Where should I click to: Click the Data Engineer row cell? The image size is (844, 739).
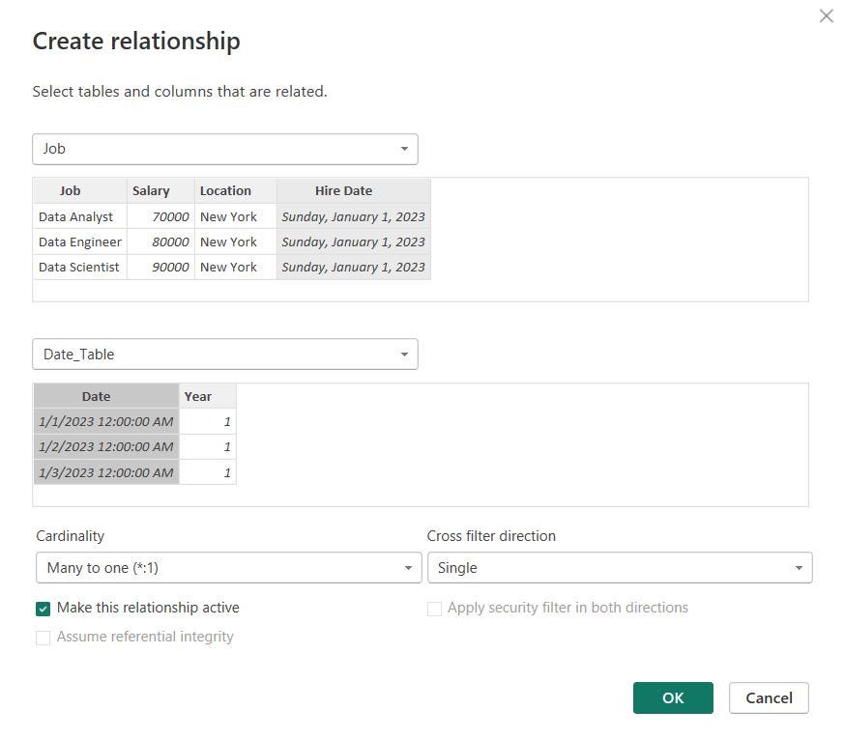click(79, 242)
